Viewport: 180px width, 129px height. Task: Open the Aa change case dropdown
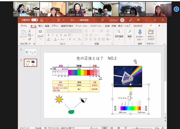click(x=63, y=39)
